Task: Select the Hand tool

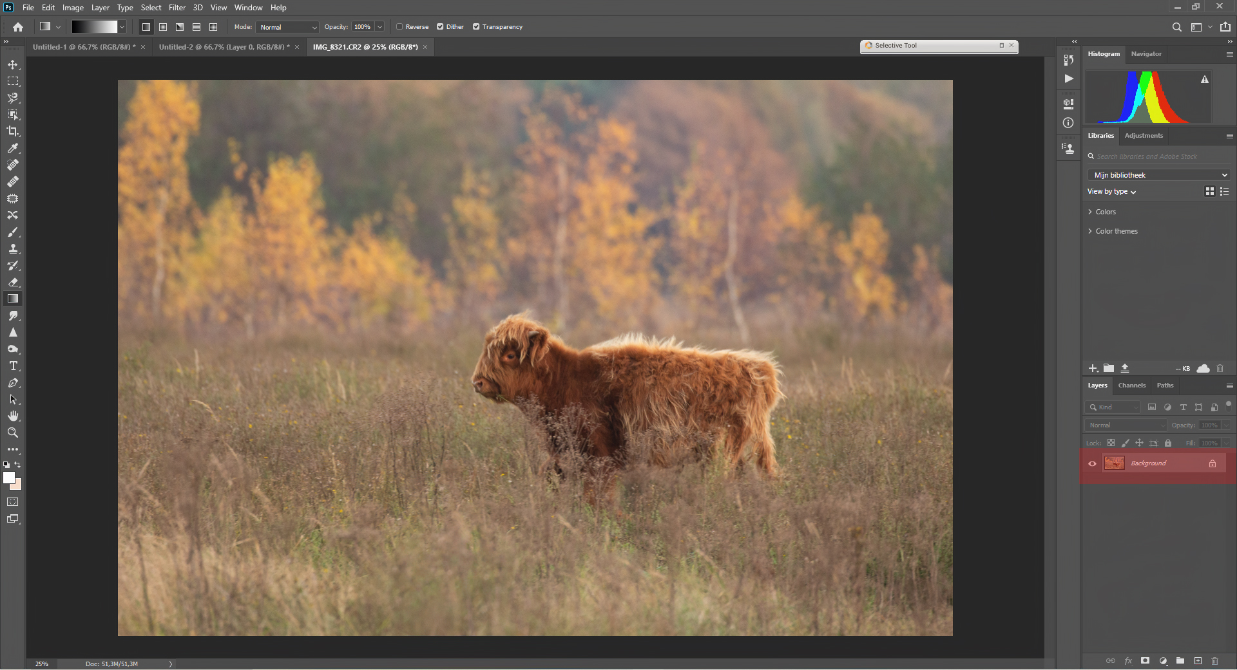Action: (13, 416)
